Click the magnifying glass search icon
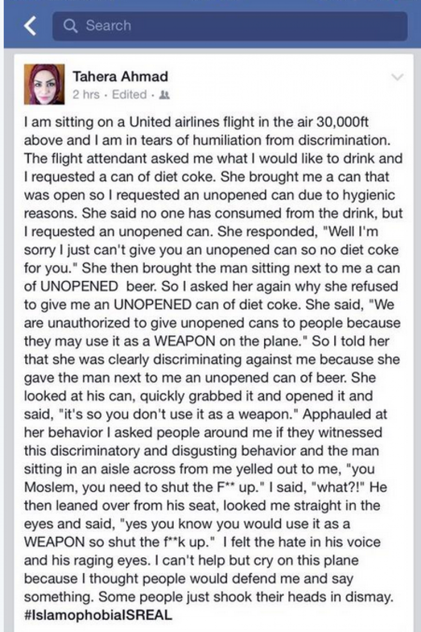 69,25
